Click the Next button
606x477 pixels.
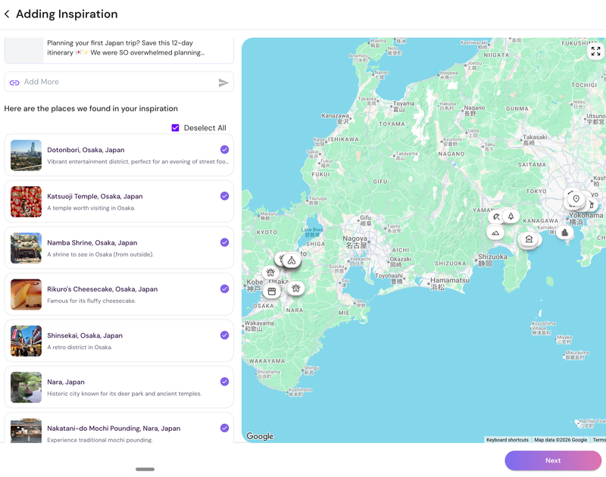click(553, 460)
